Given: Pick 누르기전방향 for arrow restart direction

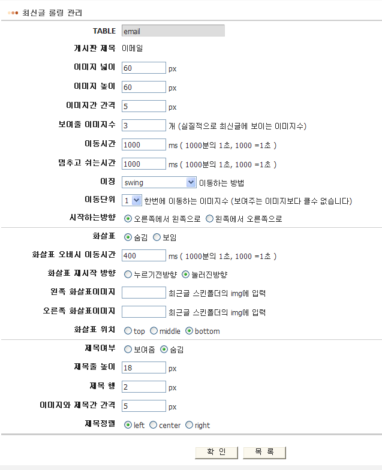Looking at the screenshot, I should (128, 275).
